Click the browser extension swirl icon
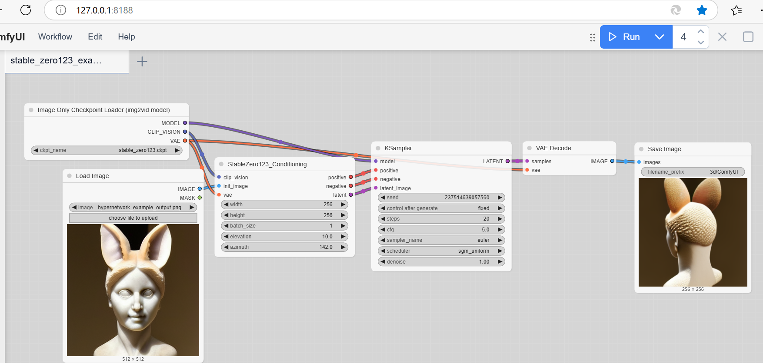This screenshot has height=363, width=763. click(676, 10)
